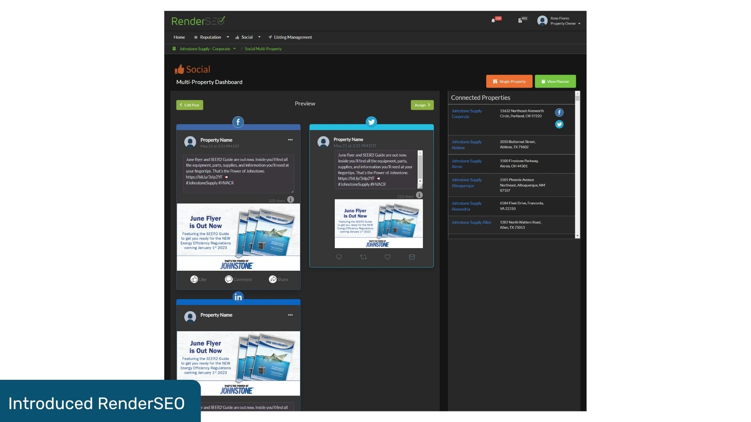Expand the Johnstone Supply - Corporate breadcrumb dropdown

point(235,49)
